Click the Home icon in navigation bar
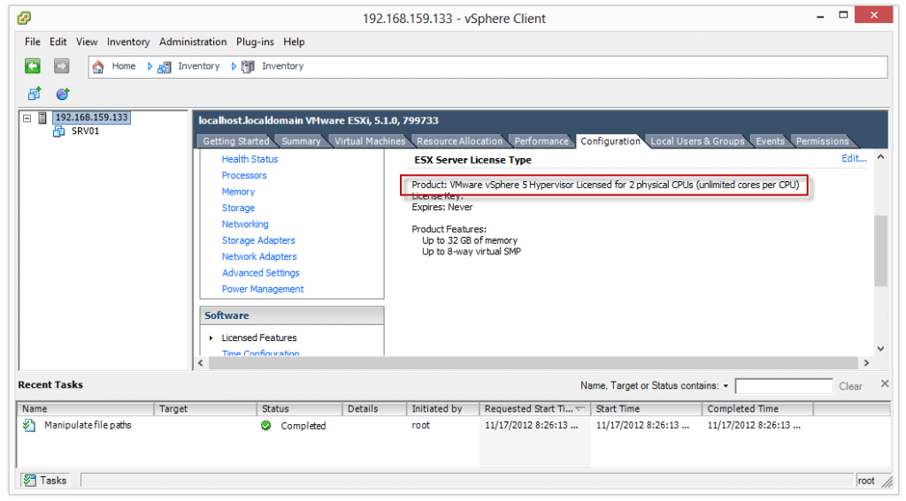This screenshot has height=501, width=906. click(x=98, y=66)
